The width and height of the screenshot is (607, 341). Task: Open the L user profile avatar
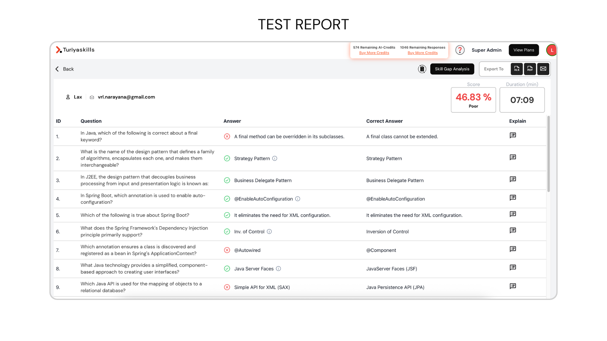point(552,50)
